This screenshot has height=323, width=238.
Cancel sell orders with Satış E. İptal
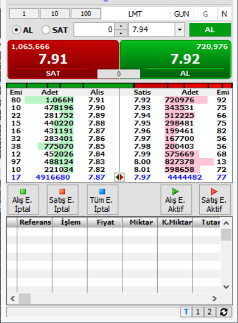point(62,199)
